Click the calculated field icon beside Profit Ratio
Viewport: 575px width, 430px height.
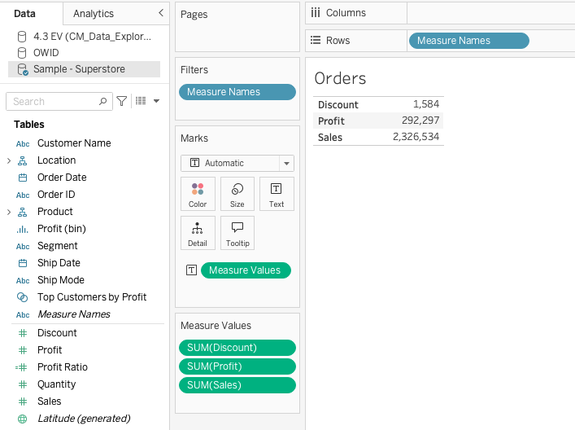[21, 367]
